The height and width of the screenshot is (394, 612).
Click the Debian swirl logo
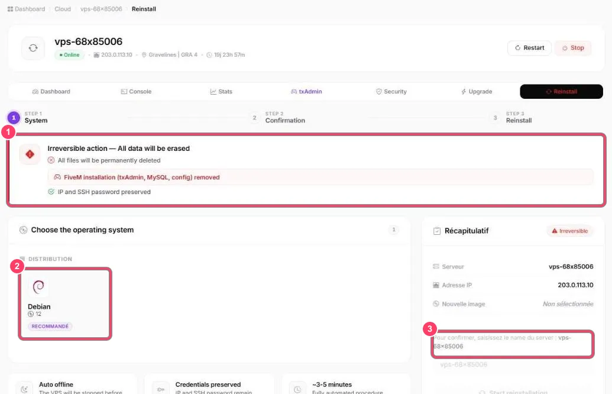click(x=38, y=287)
